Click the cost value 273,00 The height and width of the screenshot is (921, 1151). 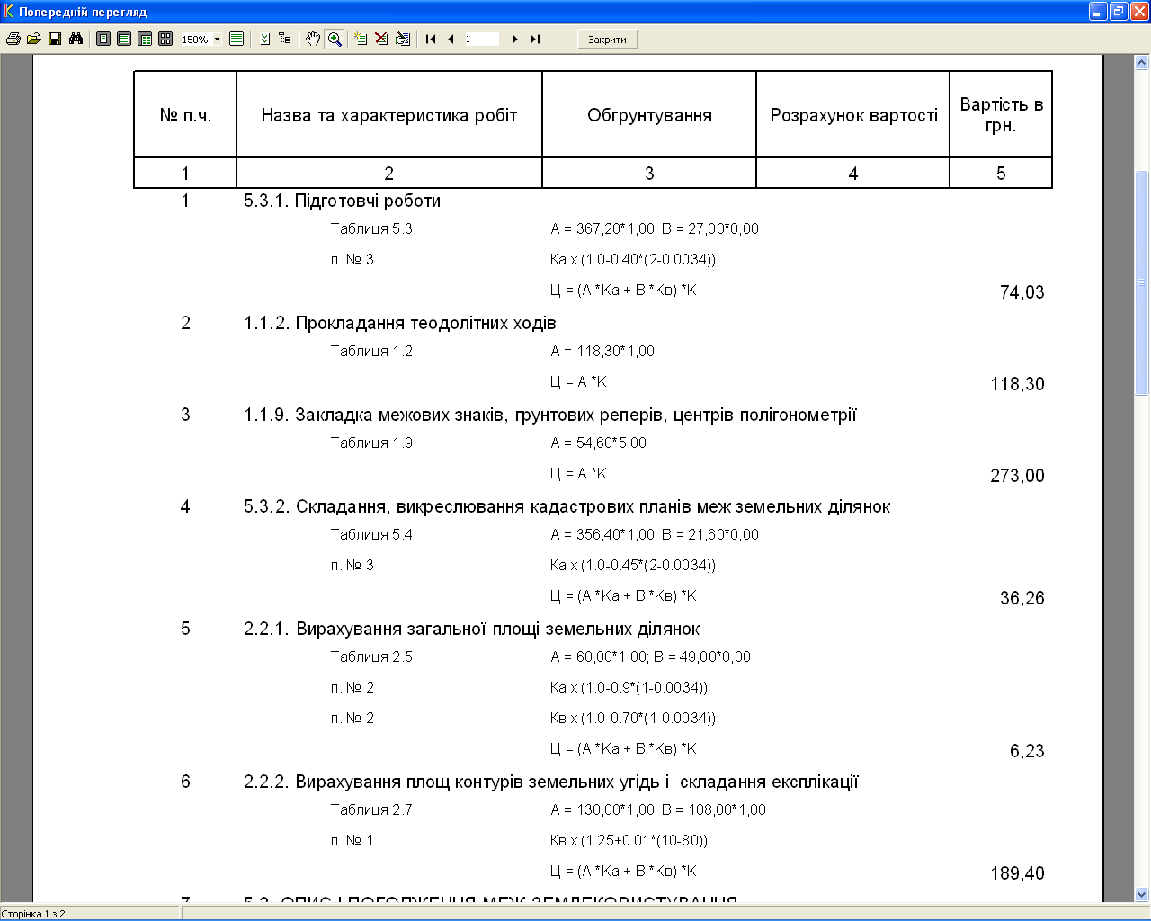point(1018,476)
